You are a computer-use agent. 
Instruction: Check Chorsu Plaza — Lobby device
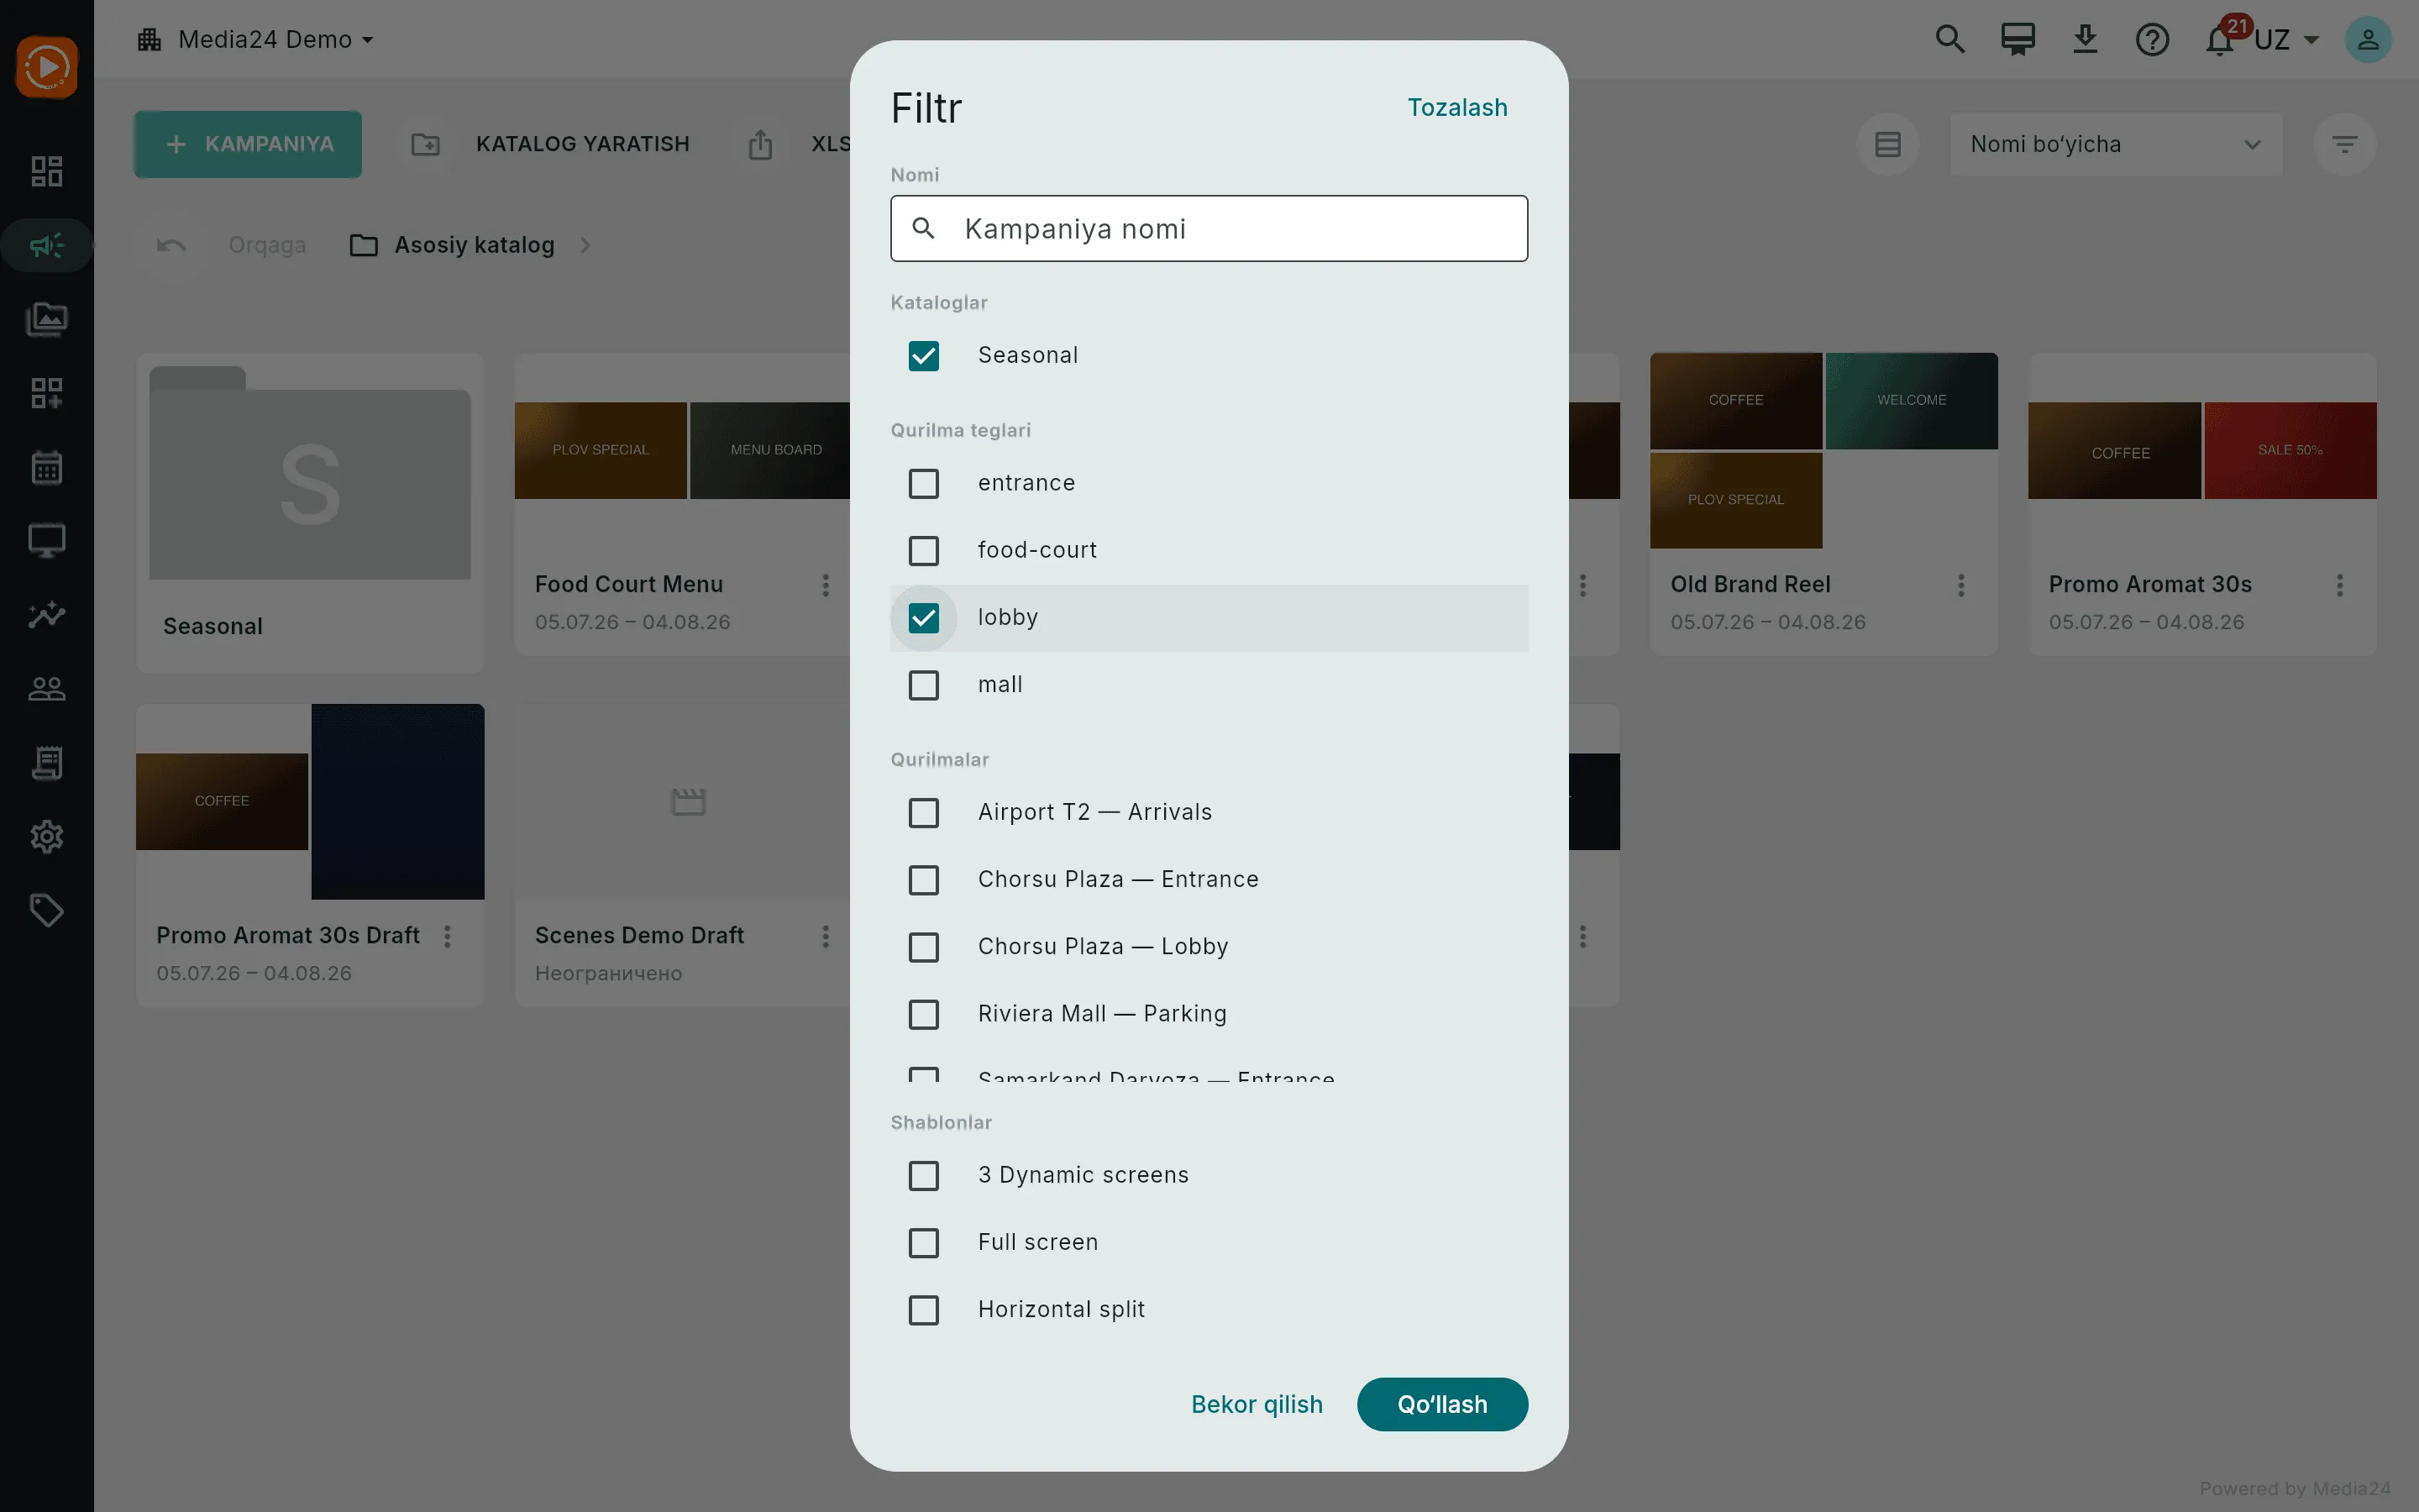(924, 947)
